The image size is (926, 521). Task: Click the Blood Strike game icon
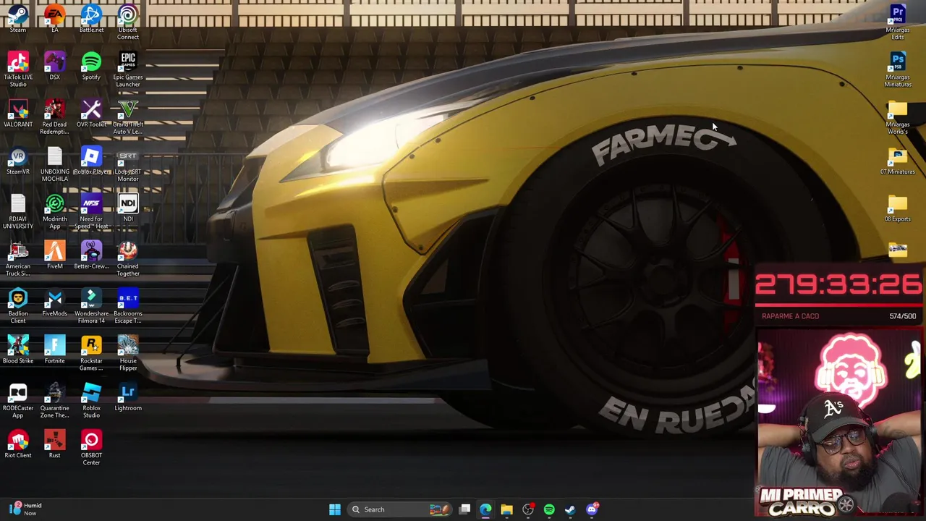pos(18,349)
